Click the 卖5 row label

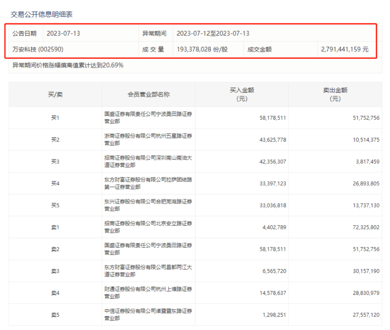point(55,315)
